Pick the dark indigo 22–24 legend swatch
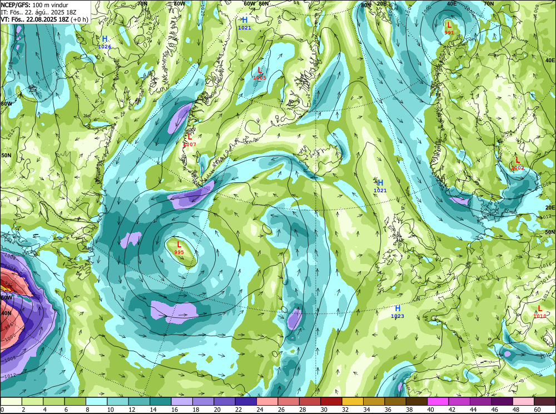This screenshot has height=414, width=556. (x=246, y=401)
